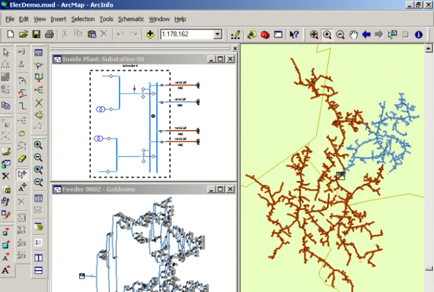Select the Add Data yellow diamond button
This screenshot has height=292, width=434.
pyautogui.click(x=150, y=35)
